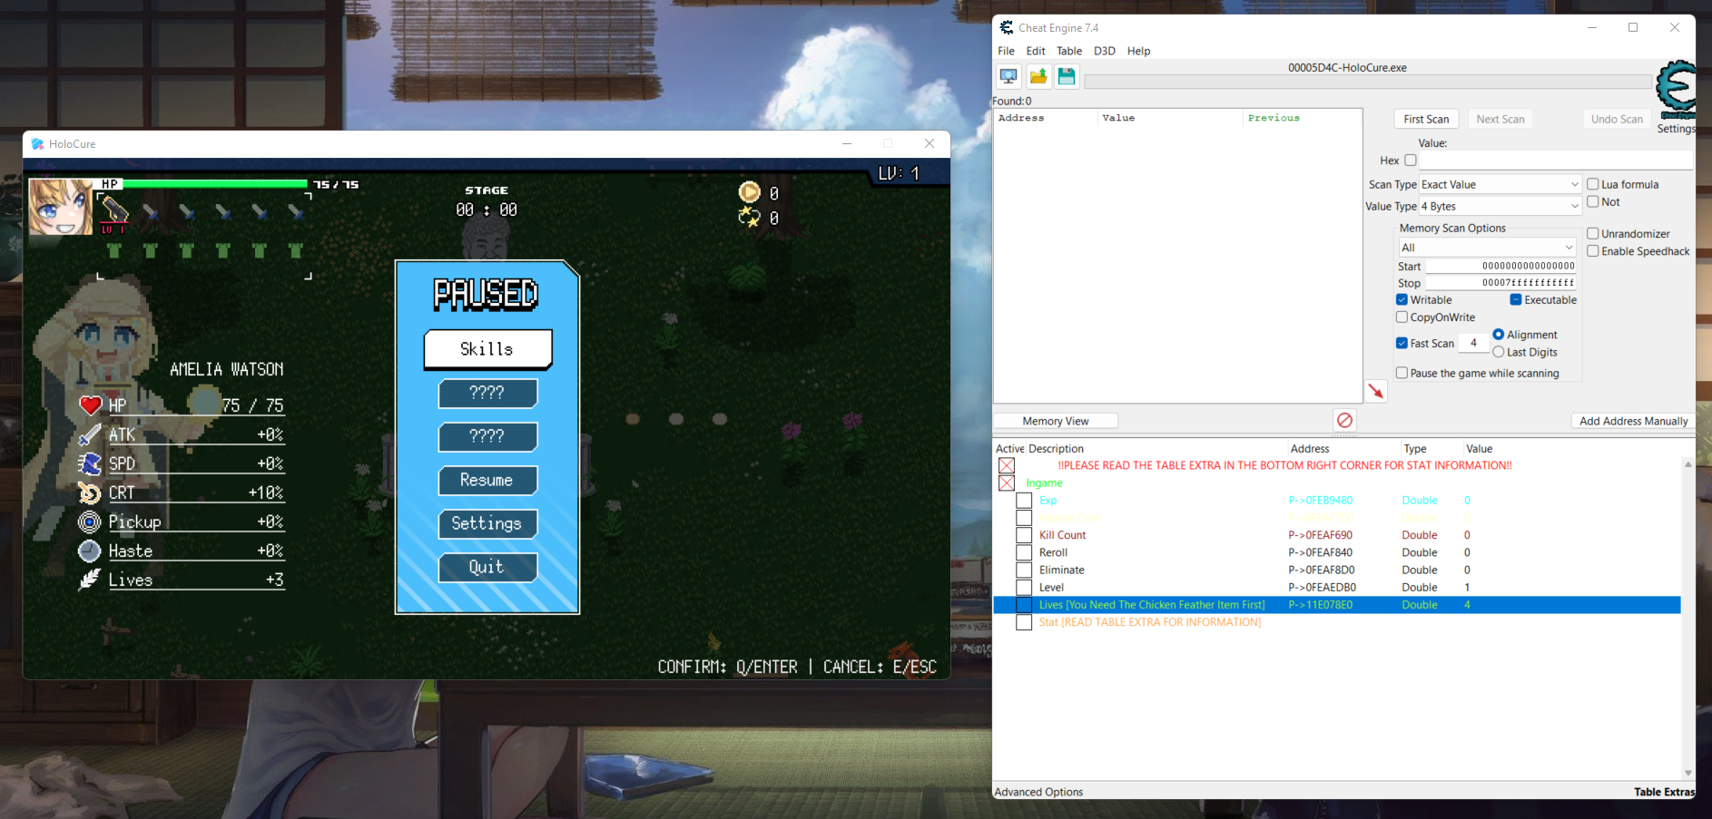Enable Pause the game while scanning

tap(1402, 373)
